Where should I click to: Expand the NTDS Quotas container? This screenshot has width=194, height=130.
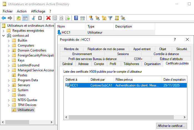click(9, 100)
